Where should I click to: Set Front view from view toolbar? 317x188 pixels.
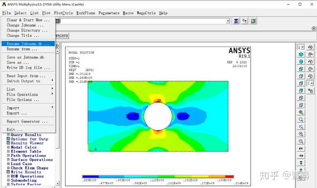(x=301, y=69)
